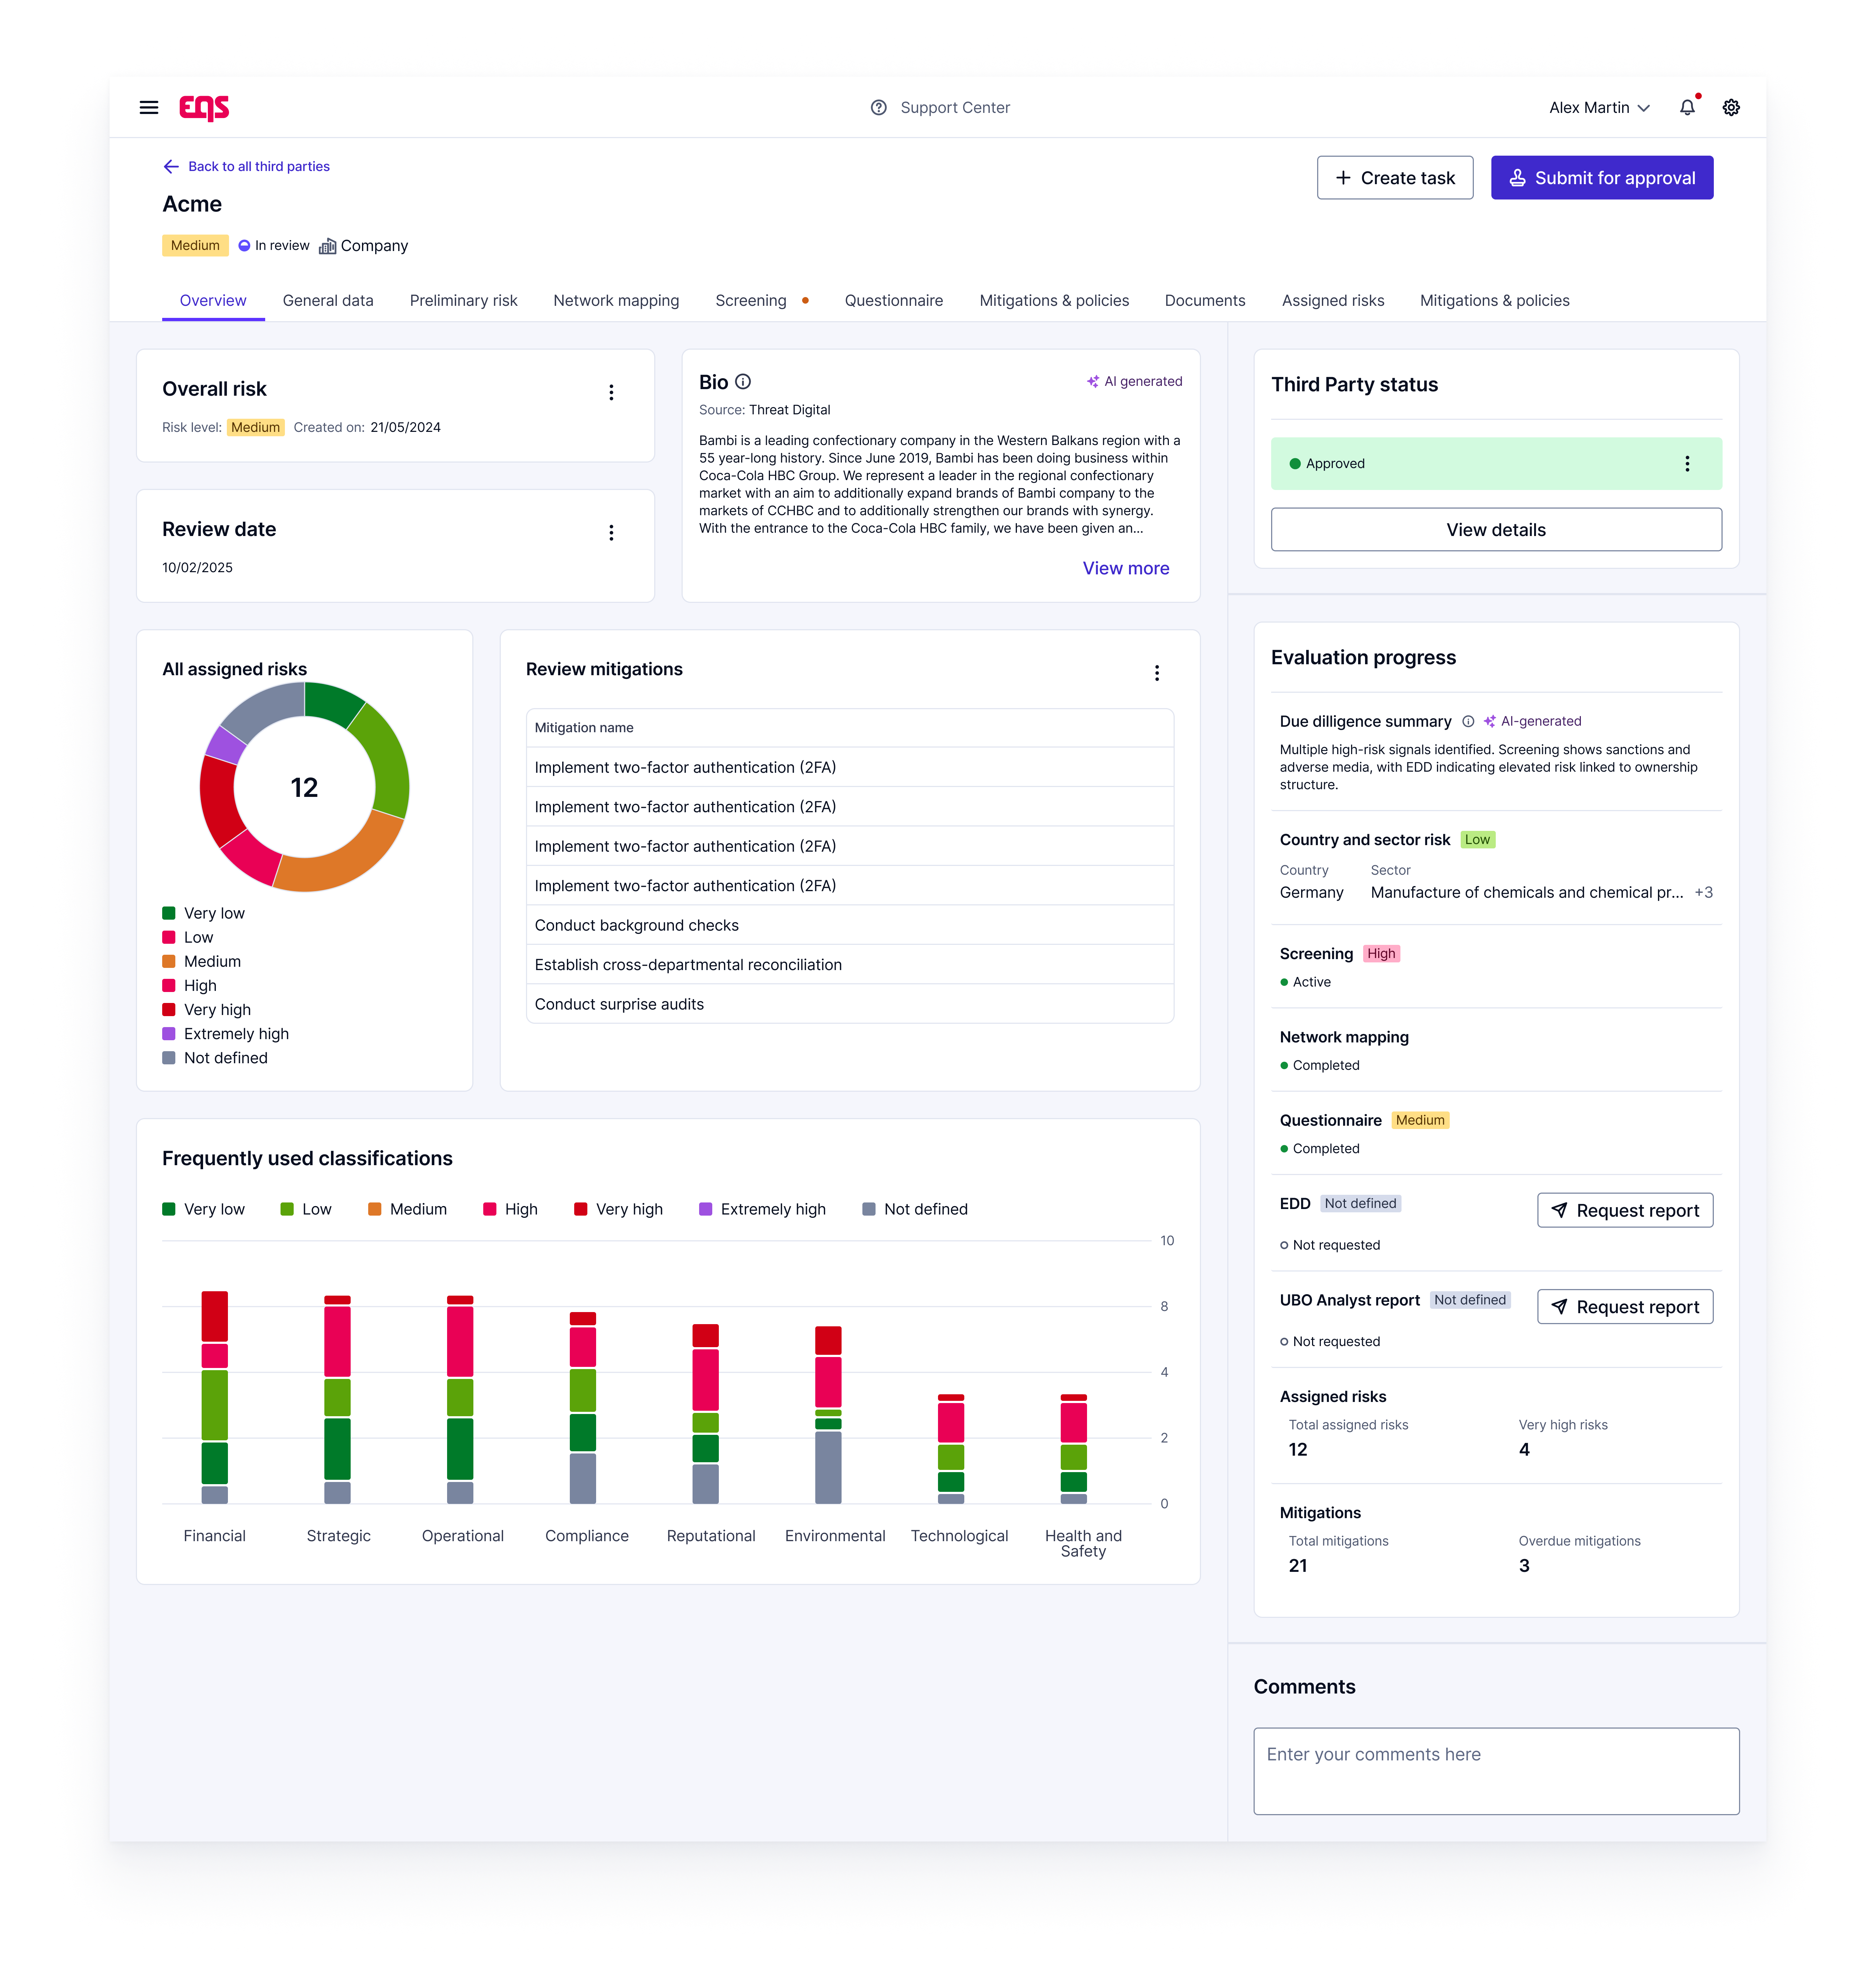The image size is (1876, 1984).
Task: Open Review mitigations options menu
Action: (x=1157, y=673)
